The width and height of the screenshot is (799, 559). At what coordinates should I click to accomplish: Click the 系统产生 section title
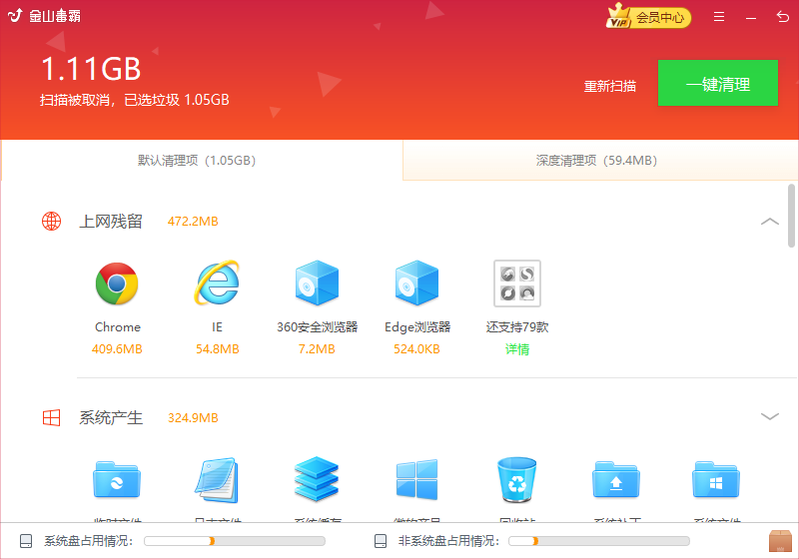pyautogui.click(x=111, y=418)
